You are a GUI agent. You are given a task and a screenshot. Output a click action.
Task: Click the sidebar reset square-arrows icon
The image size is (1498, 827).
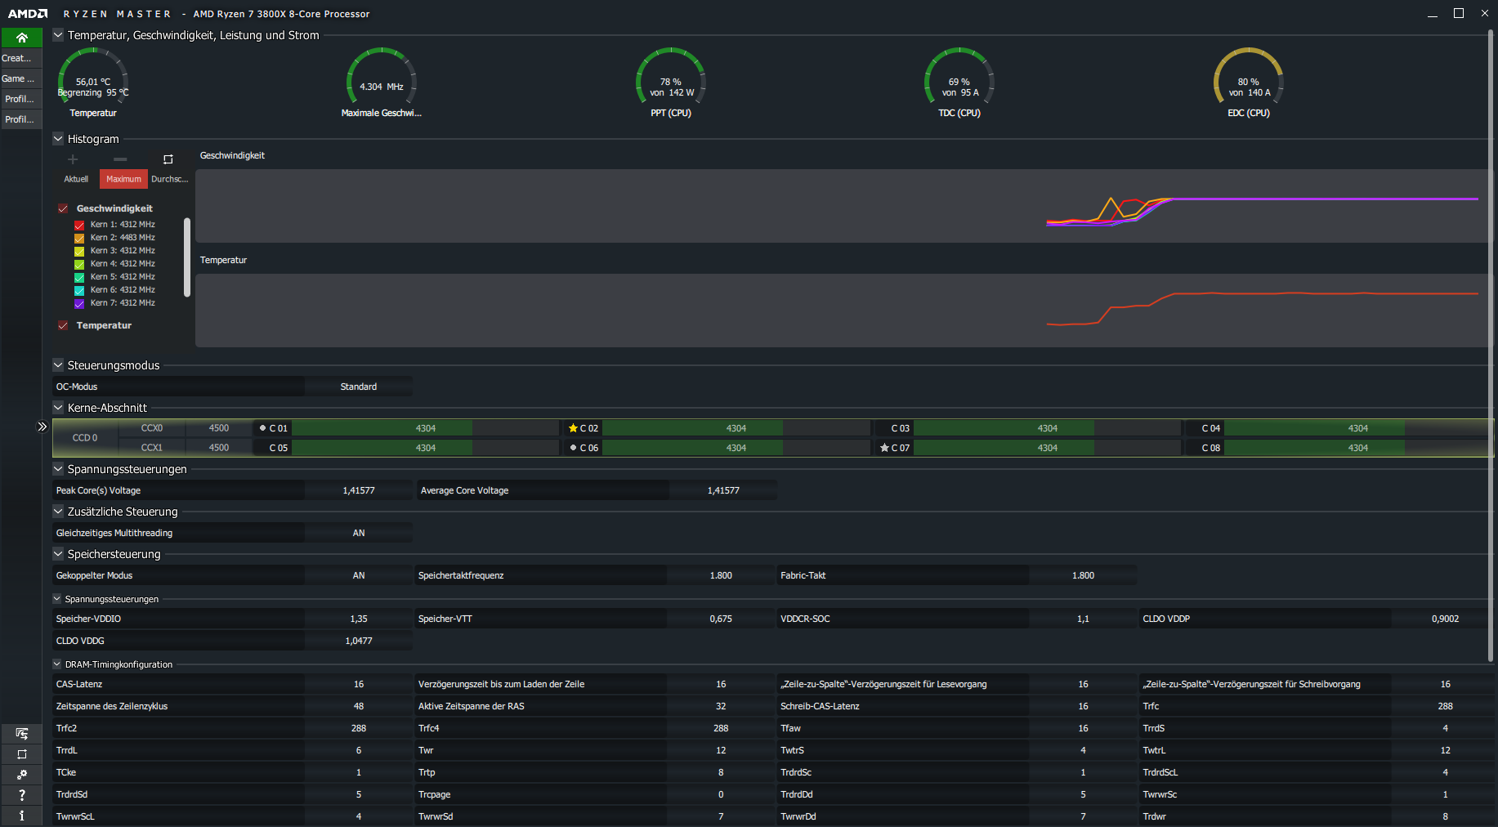(21, 754)
